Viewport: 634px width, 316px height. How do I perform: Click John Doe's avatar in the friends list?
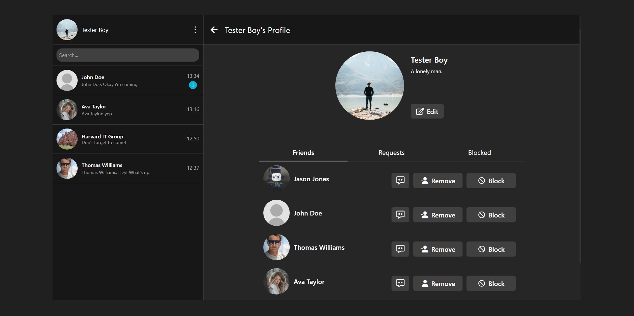coord(277,213)
